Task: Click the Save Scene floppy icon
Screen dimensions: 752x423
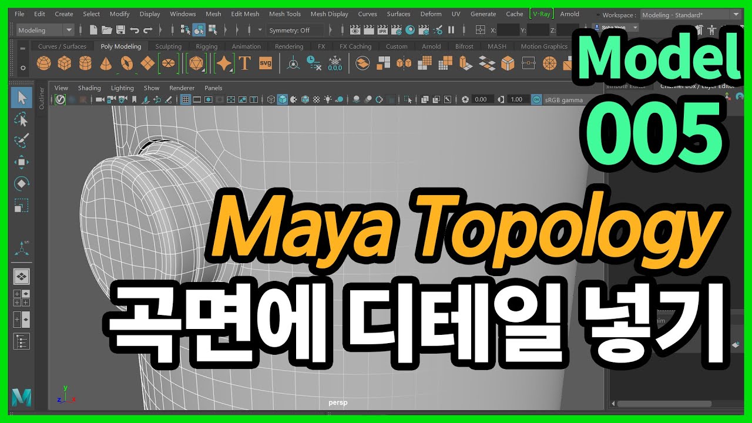Action: pyautogui.click(x=120, y=29)
